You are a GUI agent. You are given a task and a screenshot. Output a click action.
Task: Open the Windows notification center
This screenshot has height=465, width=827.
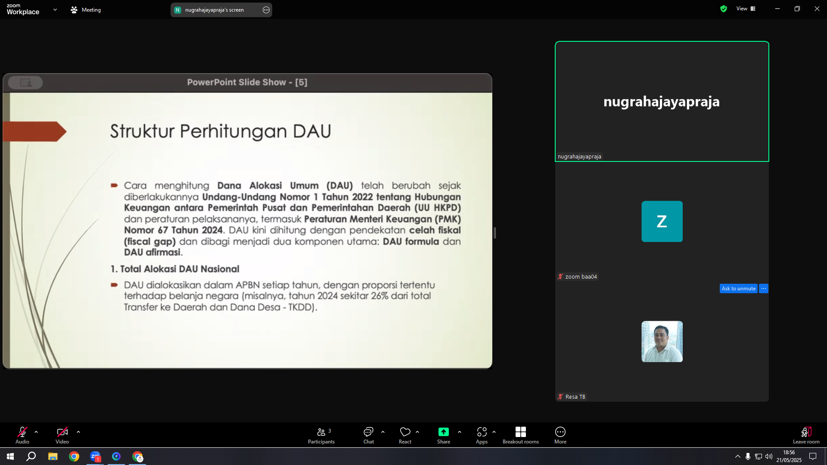[x=813, y=456]
